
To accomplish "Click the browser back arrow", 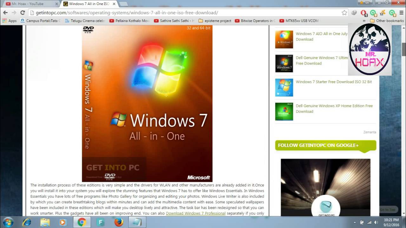I will [x=5, y=13].
